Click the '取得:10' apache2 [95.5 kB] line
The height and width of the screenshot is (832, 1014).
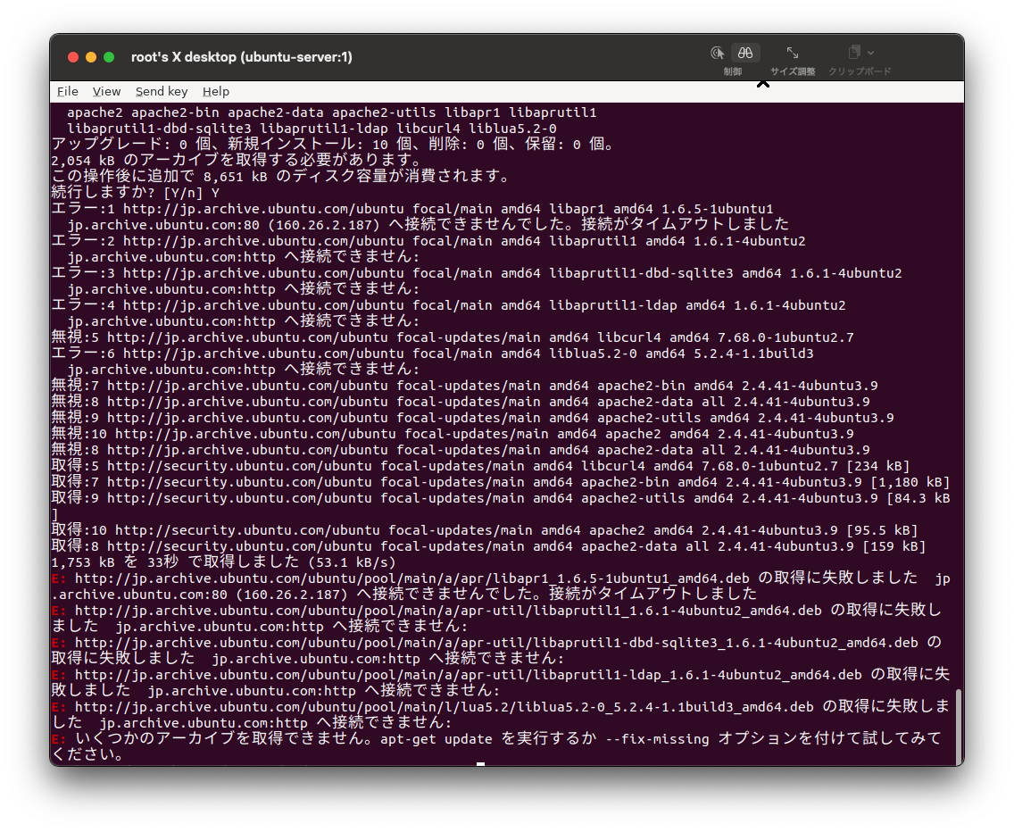click(485, 530)
